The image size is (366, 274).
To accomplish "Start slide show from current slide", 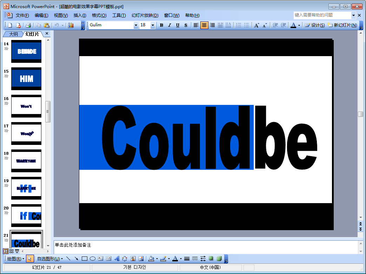I will pyautogui.click(x=17, y=251).
